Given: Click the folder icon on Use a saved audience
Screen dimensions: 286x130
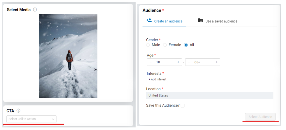Looking at the screenshot, I should tap(200, 20).
